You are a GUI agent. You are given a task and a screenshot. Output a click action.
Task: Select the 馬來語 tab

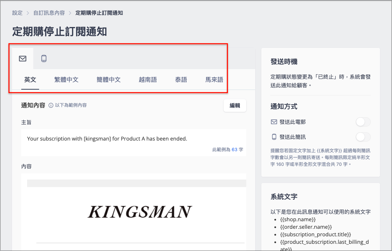pos(214,80)
